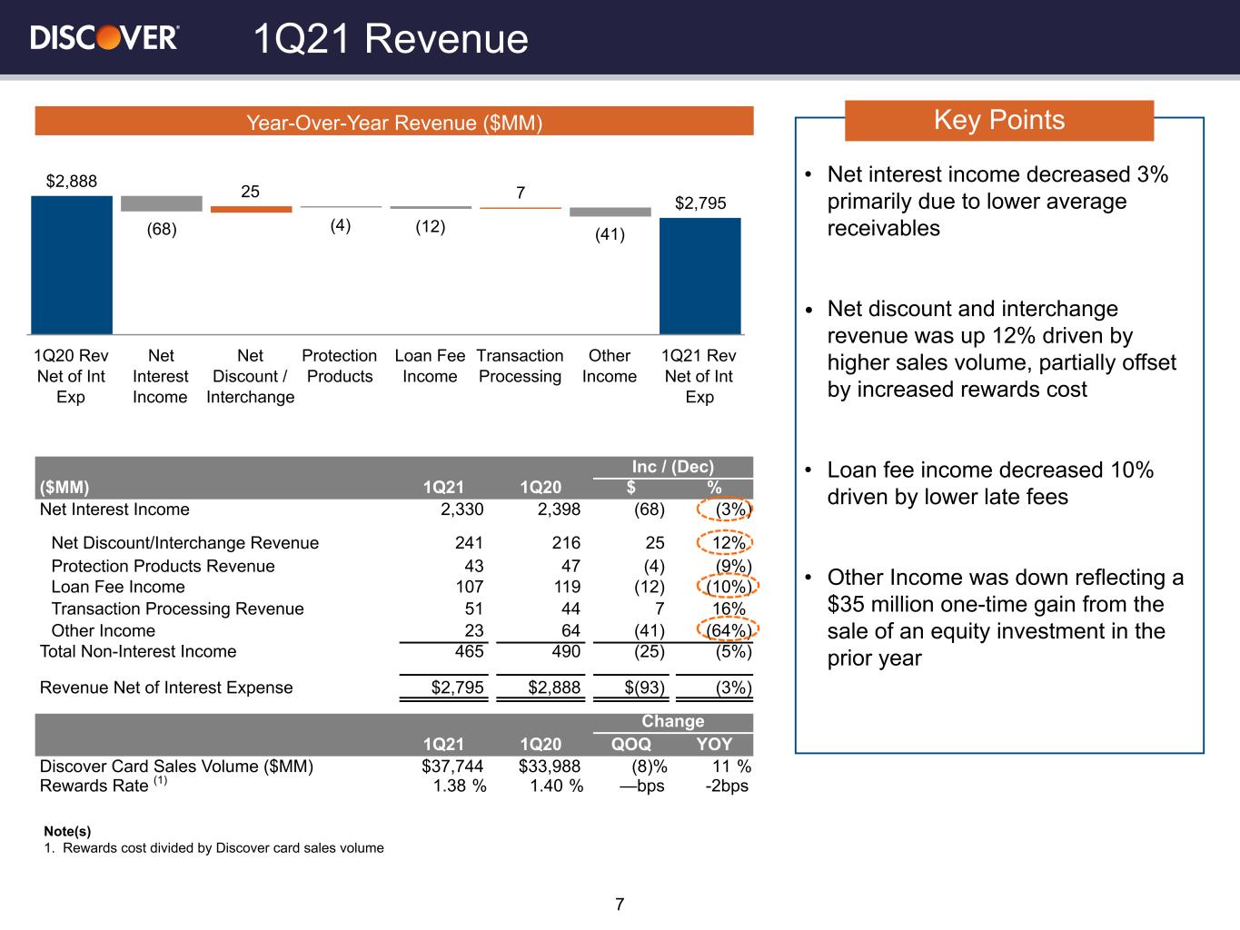Click the '2,398' Net Interest Income 1Q20 value
Screen dimensions: 1240x930
pyautogui.click(x=559, y=510)
